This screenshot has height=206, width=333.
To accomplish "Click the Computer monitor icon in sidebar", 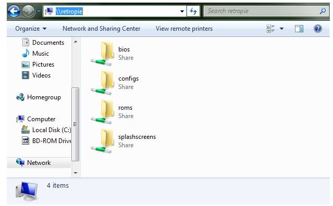I will pyautogui.click(x=20, y=119).
